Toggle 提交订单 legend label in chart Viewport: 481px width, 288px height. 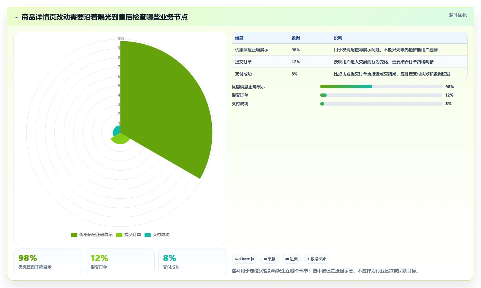click(133, 235)
